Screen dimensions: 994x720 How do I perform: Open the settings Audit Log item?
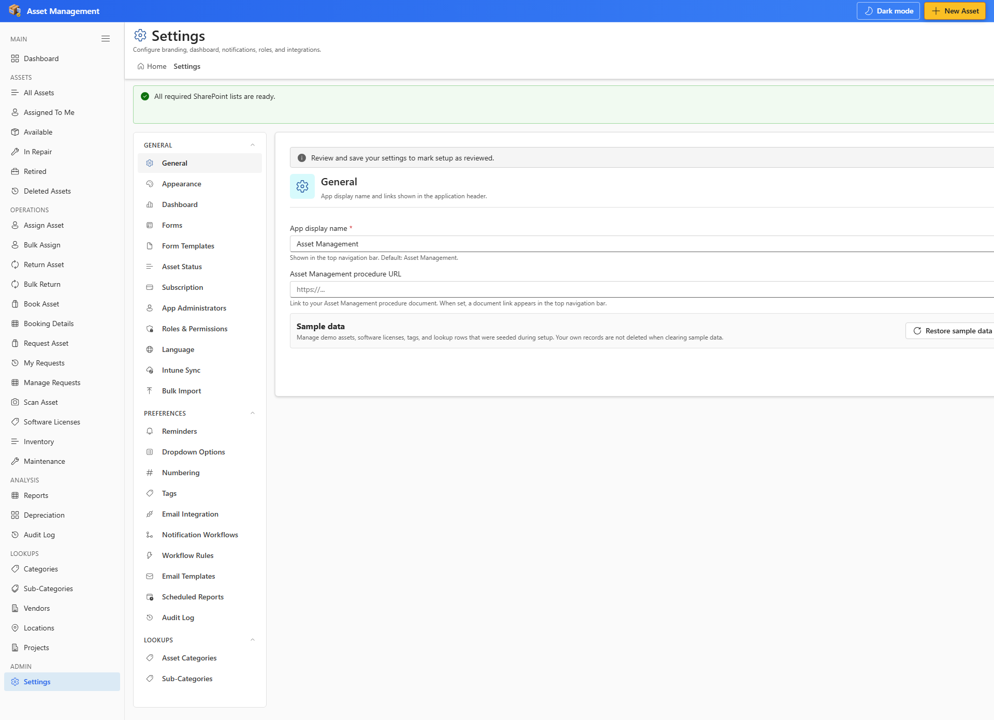[x=200, y=618]
